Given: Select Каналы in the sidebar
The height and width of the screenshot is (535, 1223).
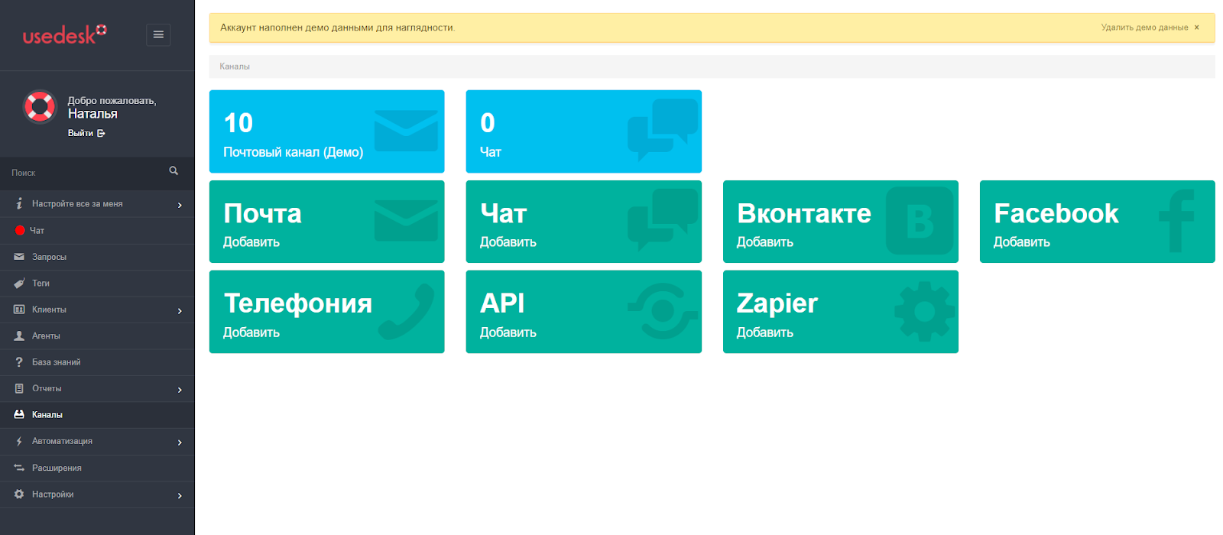Looking at the screenshot, I should 97,415.
